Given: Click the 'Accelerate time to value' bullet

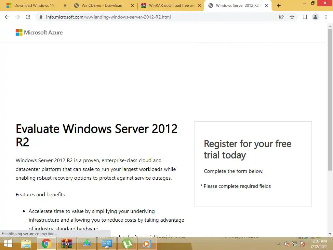Looking at the screenshot, I should (x=106, y=220).
